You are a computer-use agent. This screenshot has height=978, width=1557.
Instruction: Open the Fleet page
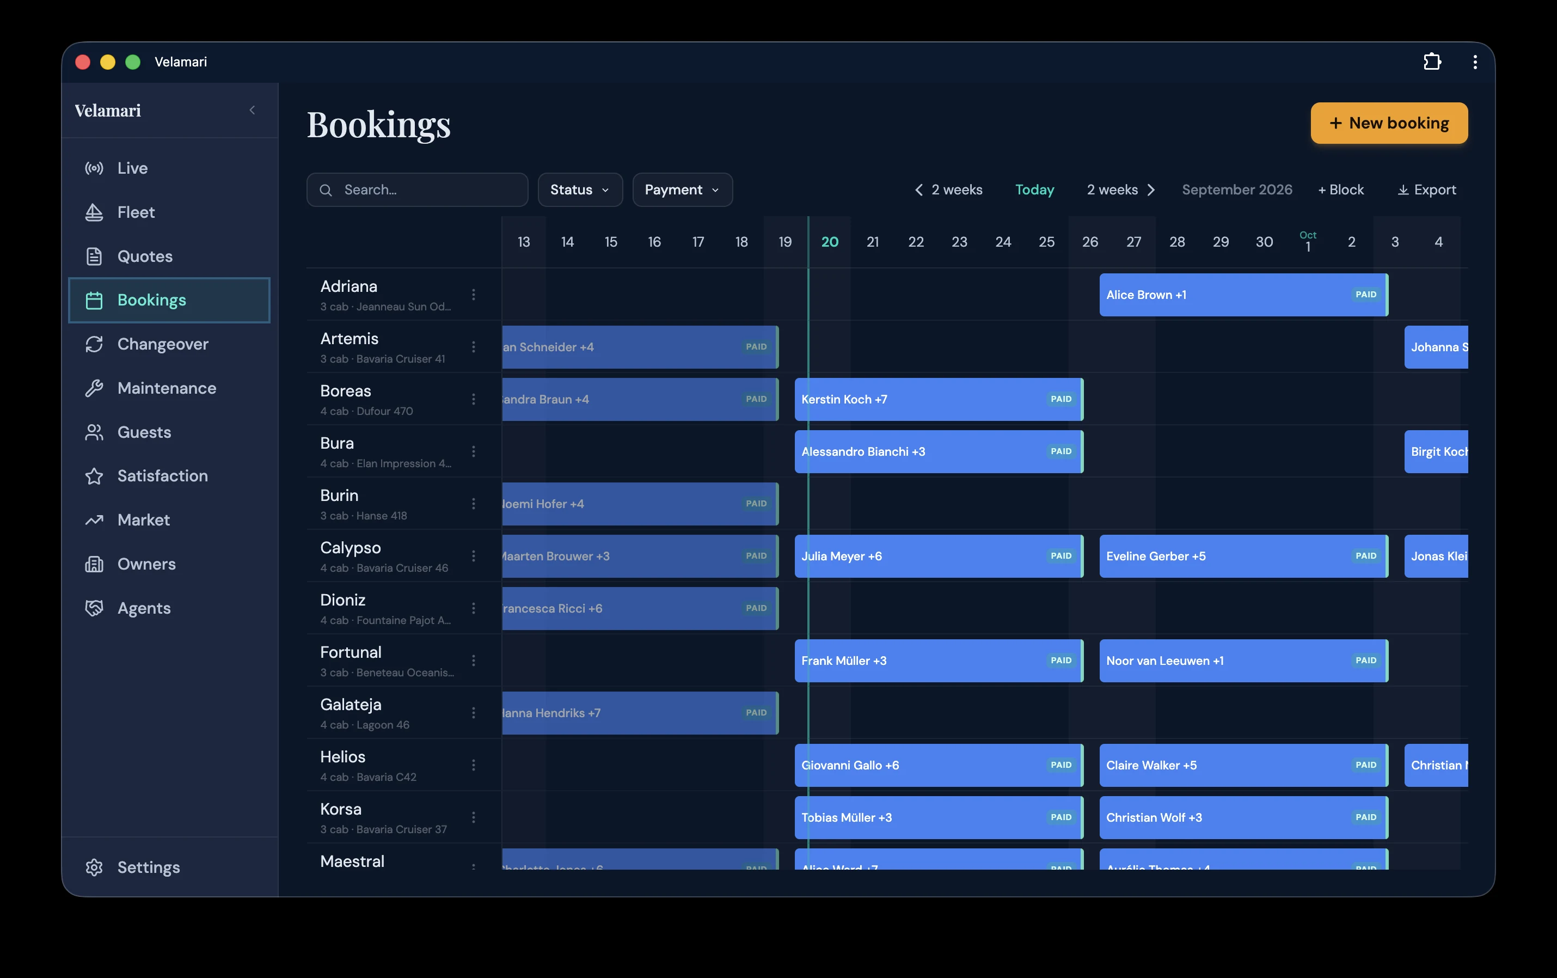tap(169, 212)
